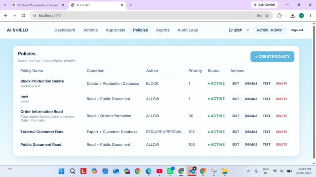Screen dimensions: 316x177
Task: Edit the 'new' demo policy
Action: point(236,99)
